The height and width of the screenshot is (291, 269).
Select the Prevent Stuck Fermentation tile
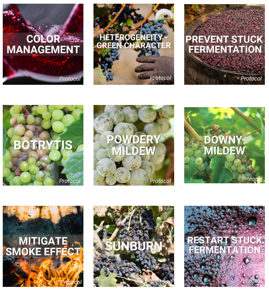coord(225,44)
